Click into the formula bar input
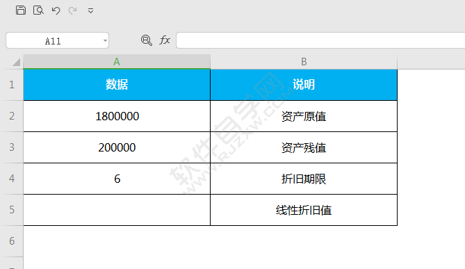465x269 pixels. (320, 40)
